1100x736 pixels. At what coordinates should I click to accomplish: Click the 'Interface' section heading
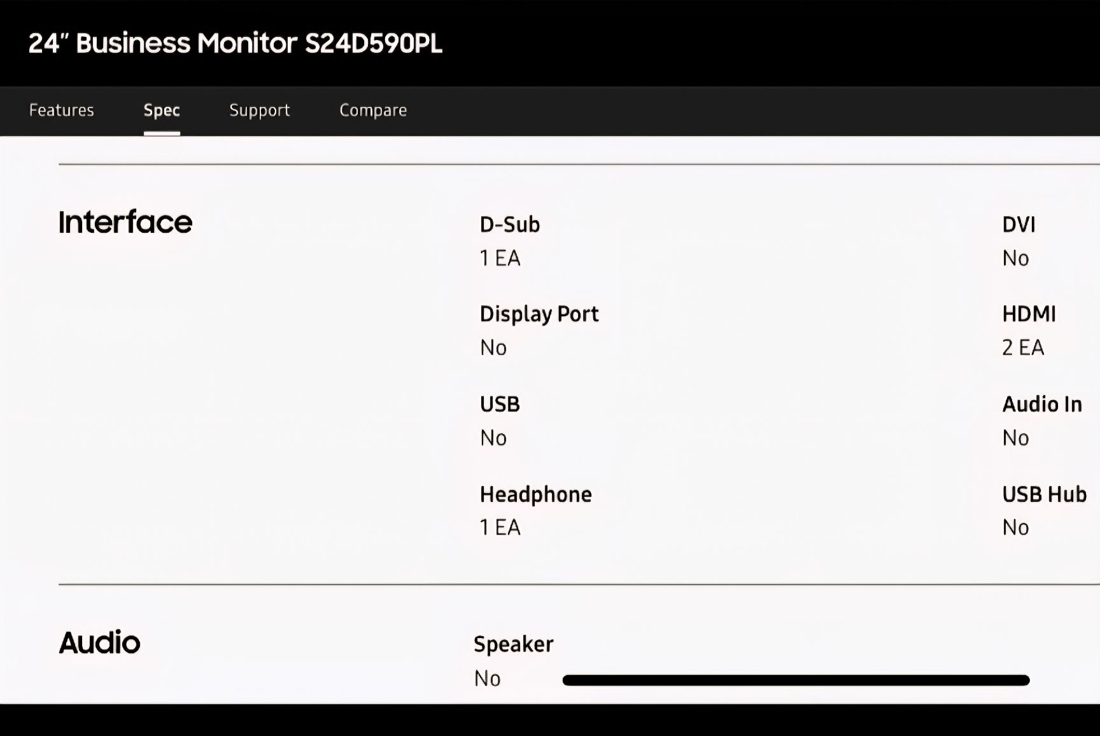pos(125,222)
